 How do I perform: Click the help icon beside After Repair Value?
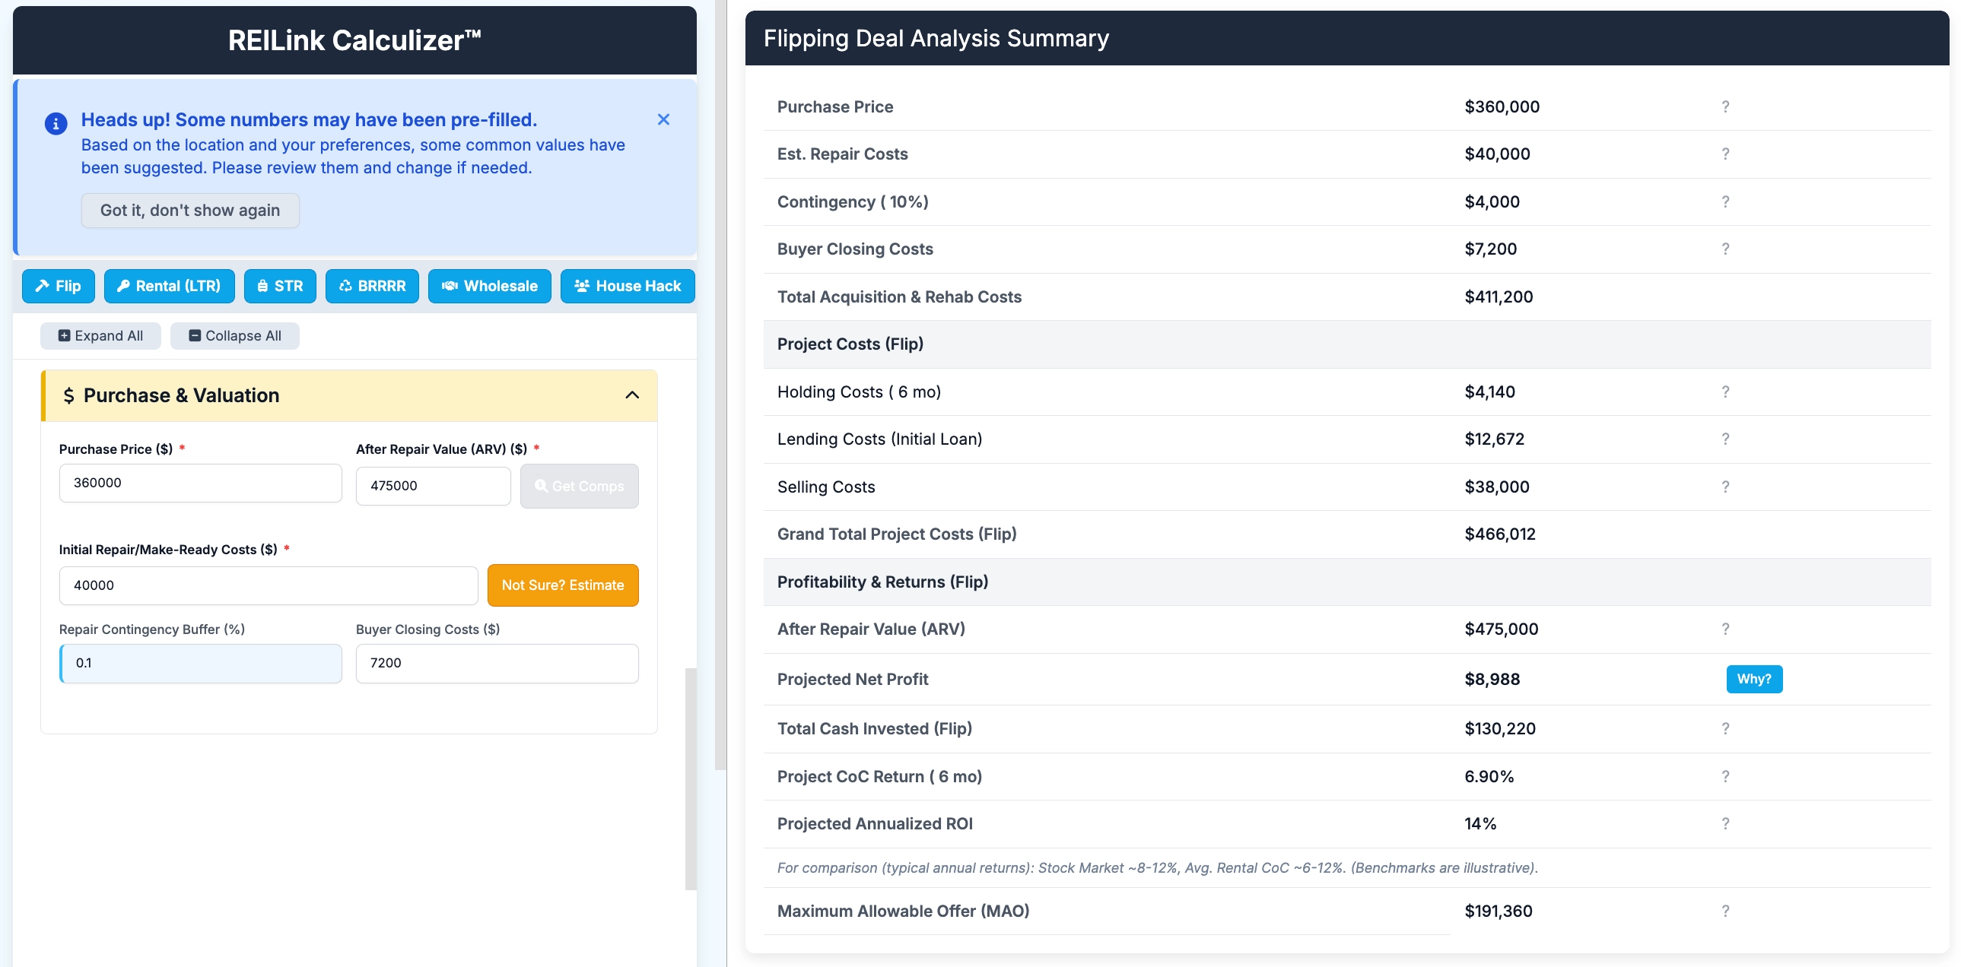click(x=1725, y=629)
